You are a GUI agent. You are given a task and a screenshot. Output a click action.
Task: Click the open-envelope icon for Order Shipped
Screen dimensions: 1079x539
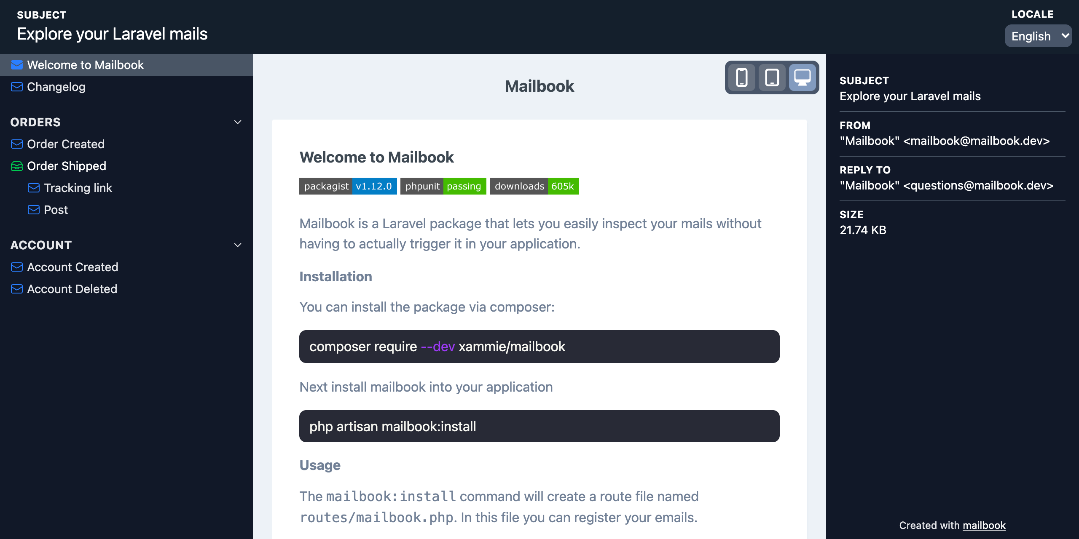click(17, 166)
